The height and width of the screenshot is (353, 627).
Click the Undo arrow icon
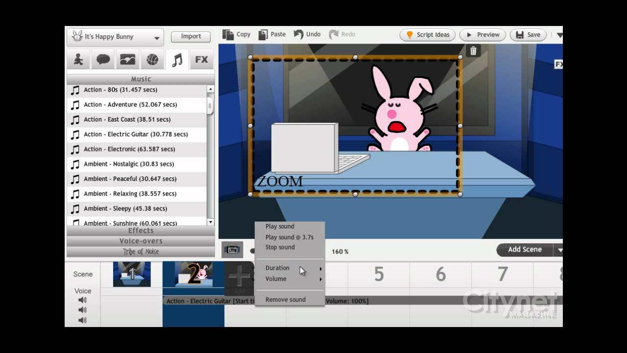click(x=298, y=34)
